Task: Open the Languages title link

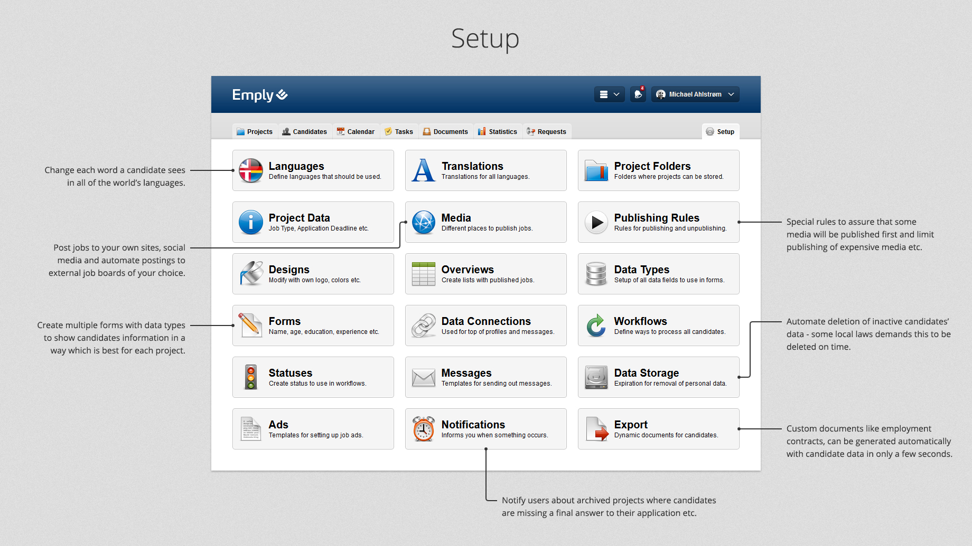Action: click(296, 166)
